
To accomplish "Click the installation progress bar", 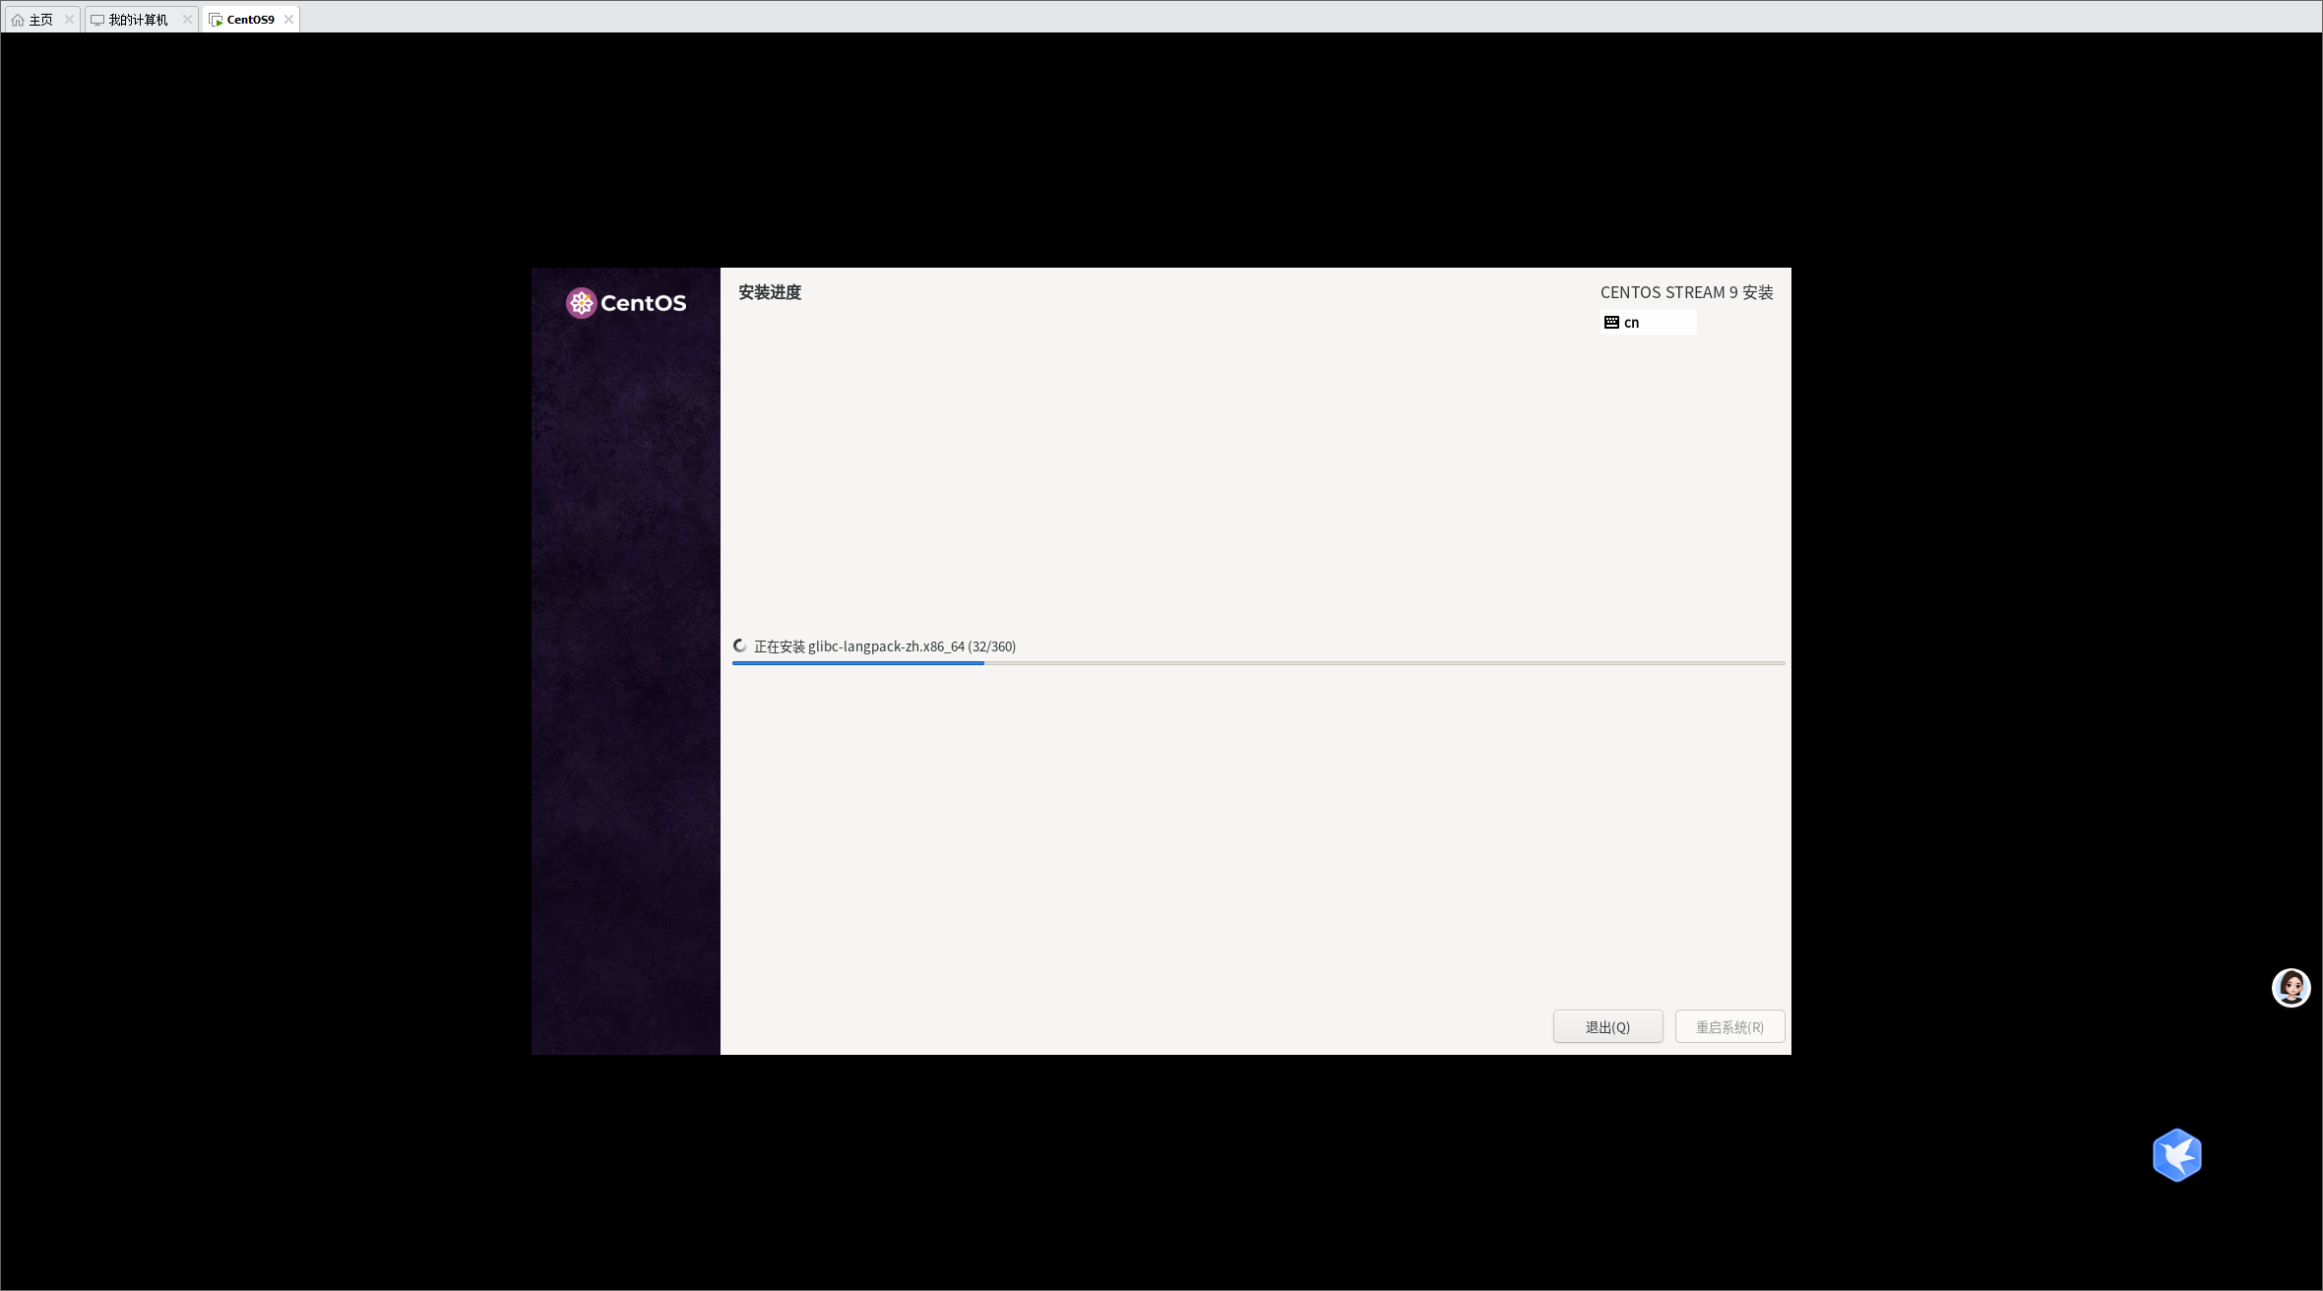I will pos(1258,663).
